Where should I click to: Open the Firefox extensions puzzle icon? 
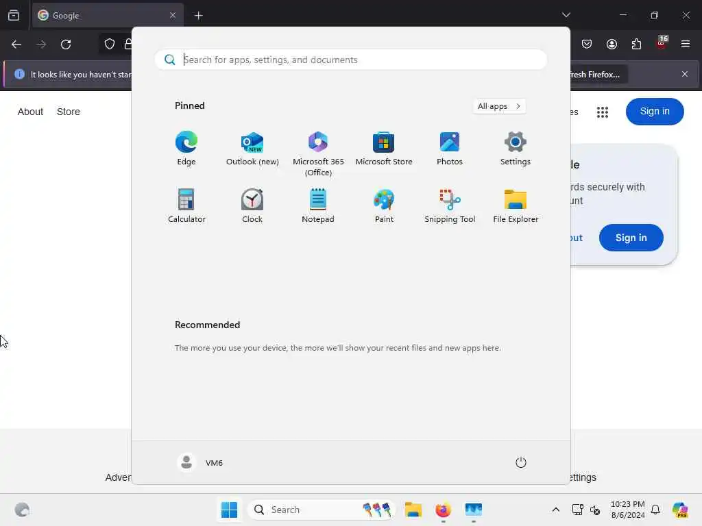click(636, 44)
